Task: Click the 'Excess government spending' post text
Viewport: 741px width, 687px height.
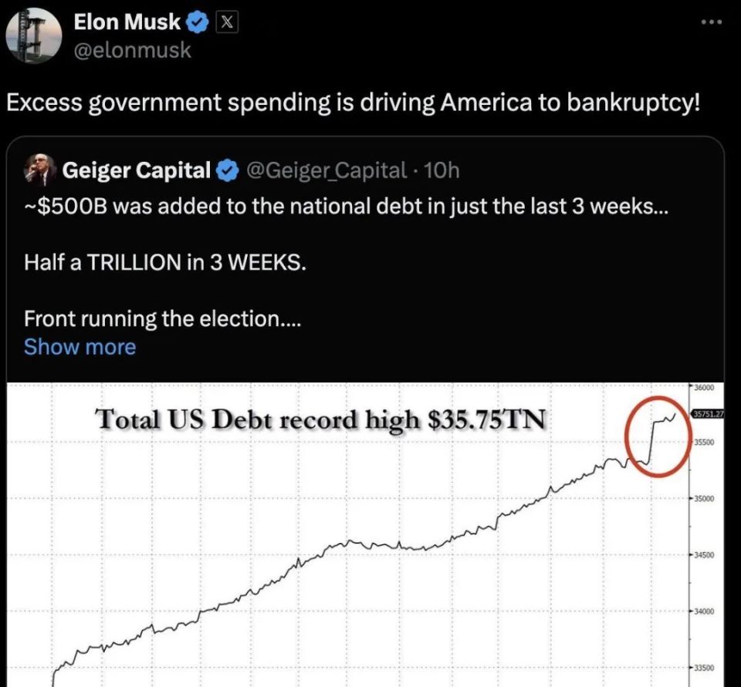Action: pyautogui.click(x=353, y=103)
